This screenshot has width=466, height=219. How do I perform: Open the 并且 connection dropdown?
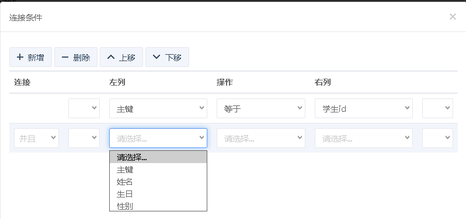click(37, 138)
